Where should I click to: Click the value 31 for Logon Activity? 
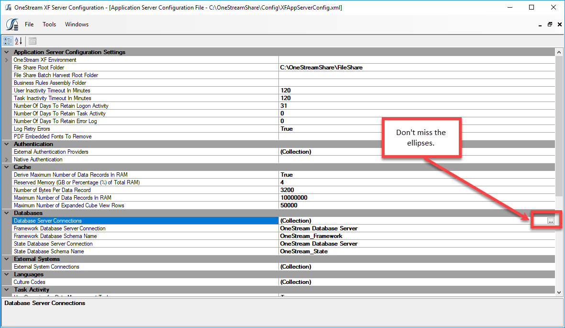click(x=284, y=106)
